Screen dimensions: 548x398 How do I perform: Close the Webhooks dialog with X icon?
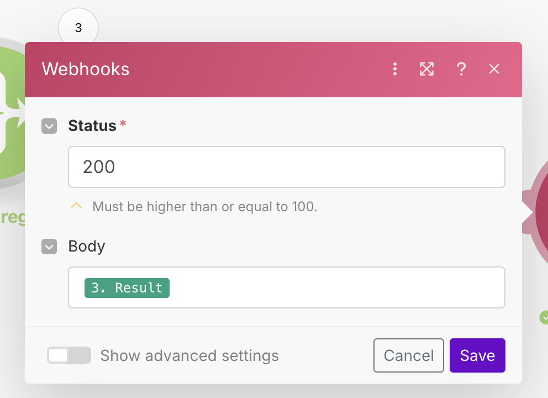(x=494, y=69)
